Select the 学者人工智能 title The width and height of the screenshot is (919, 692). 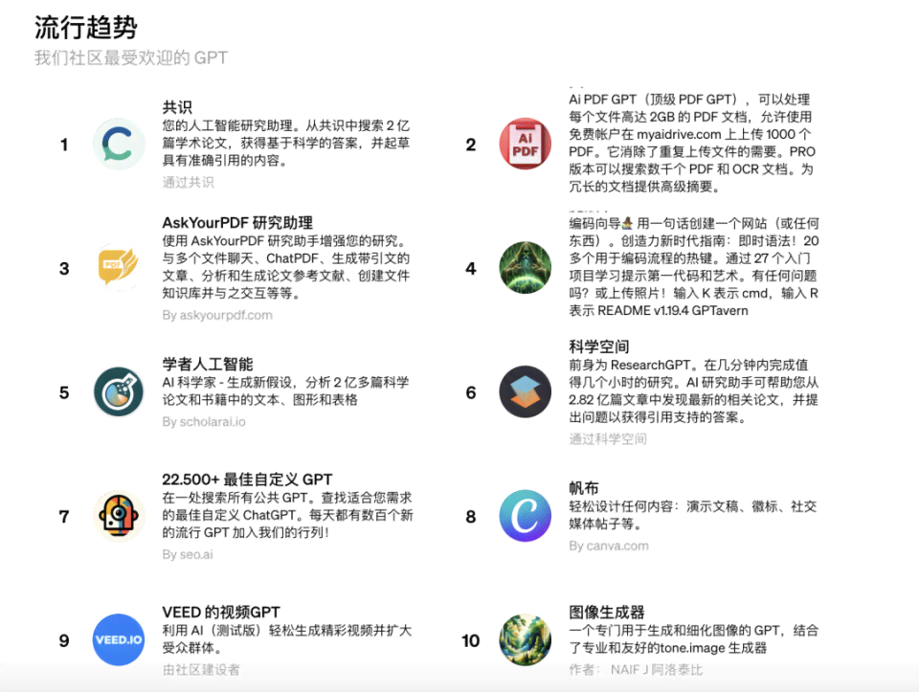pos(208,364)
